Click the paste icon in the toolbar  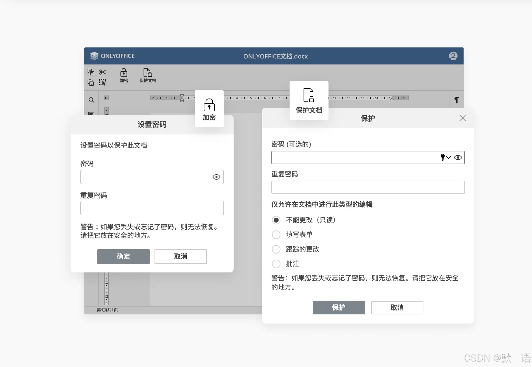coord(91,82)
